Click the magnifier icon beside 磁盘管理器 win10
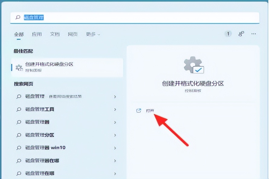This screenshot has height=179, width=269. [18, 148]
